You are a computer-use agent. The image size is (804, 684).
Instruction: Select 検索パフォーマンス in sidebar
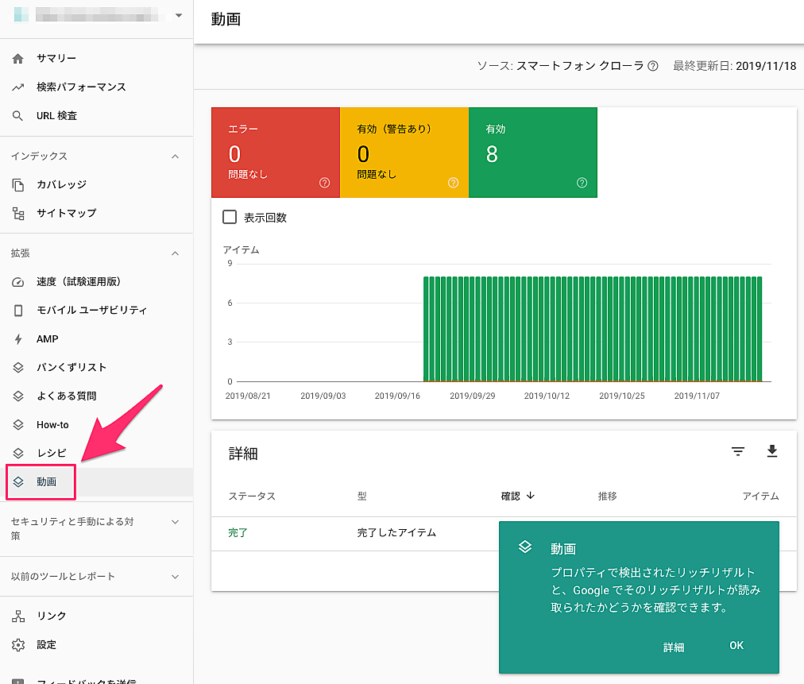tap(81, 87)
